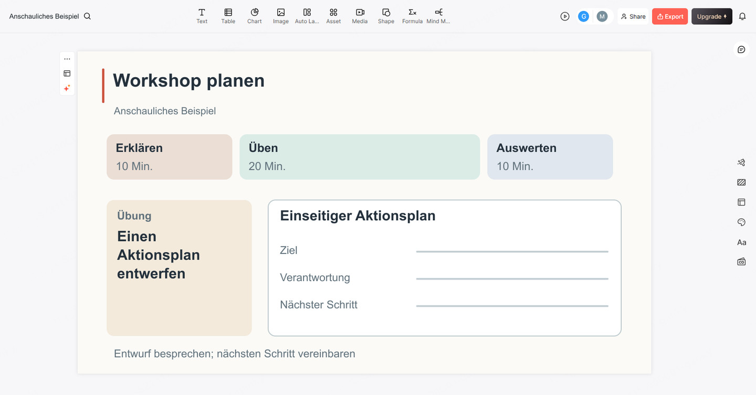Select the "Erklären" 10 Min. card

tap(170, 157)
